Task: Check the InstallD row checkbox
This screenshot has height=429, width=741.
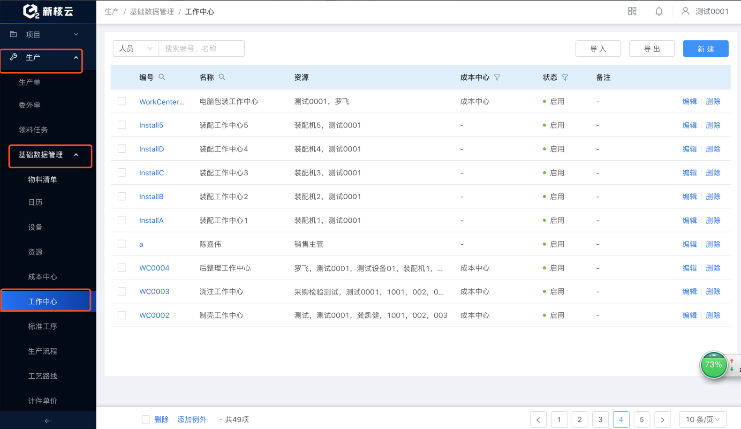Action: pyautogui.click(x=122, y=149)
